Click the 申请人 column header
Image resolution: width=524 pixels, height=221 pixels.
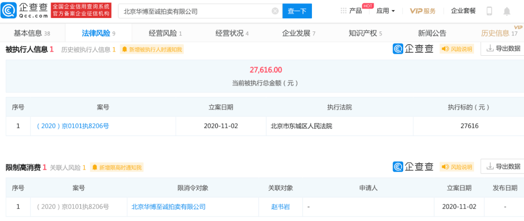pyautogui.click(x=368, y=188)
